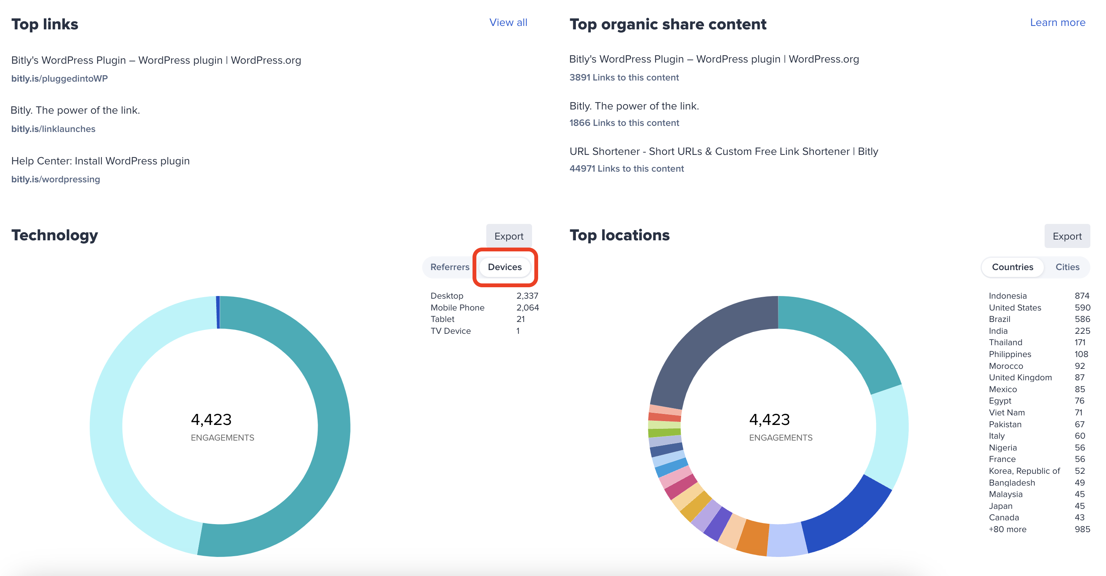1106x576 pixels.
Task: Click '3891 Links to this content'
Action: (624, 77)
